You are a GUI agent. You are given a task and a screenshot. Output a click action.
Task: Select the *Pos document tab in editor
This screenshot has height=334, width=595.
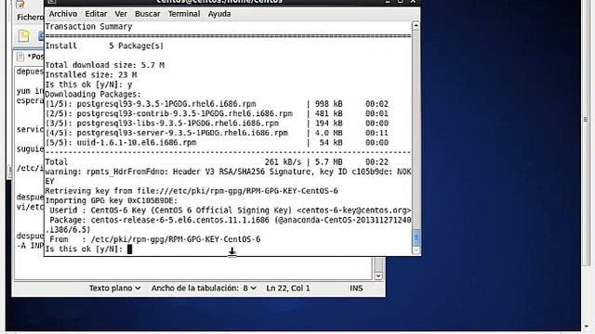[31, 57]
